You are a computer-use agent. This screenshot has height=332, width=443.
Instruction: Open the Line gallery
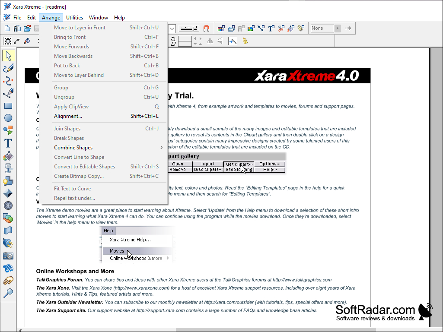click(x=261, y=28)
